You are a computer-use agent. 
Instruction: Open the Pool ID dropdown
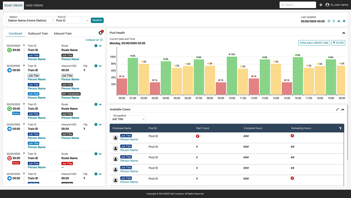coord(72,20)
